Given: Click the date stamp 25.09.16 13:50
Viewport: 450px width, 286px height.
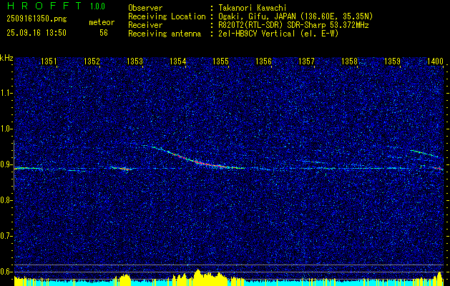Looking at the screenshot, I should click(36, 33).
